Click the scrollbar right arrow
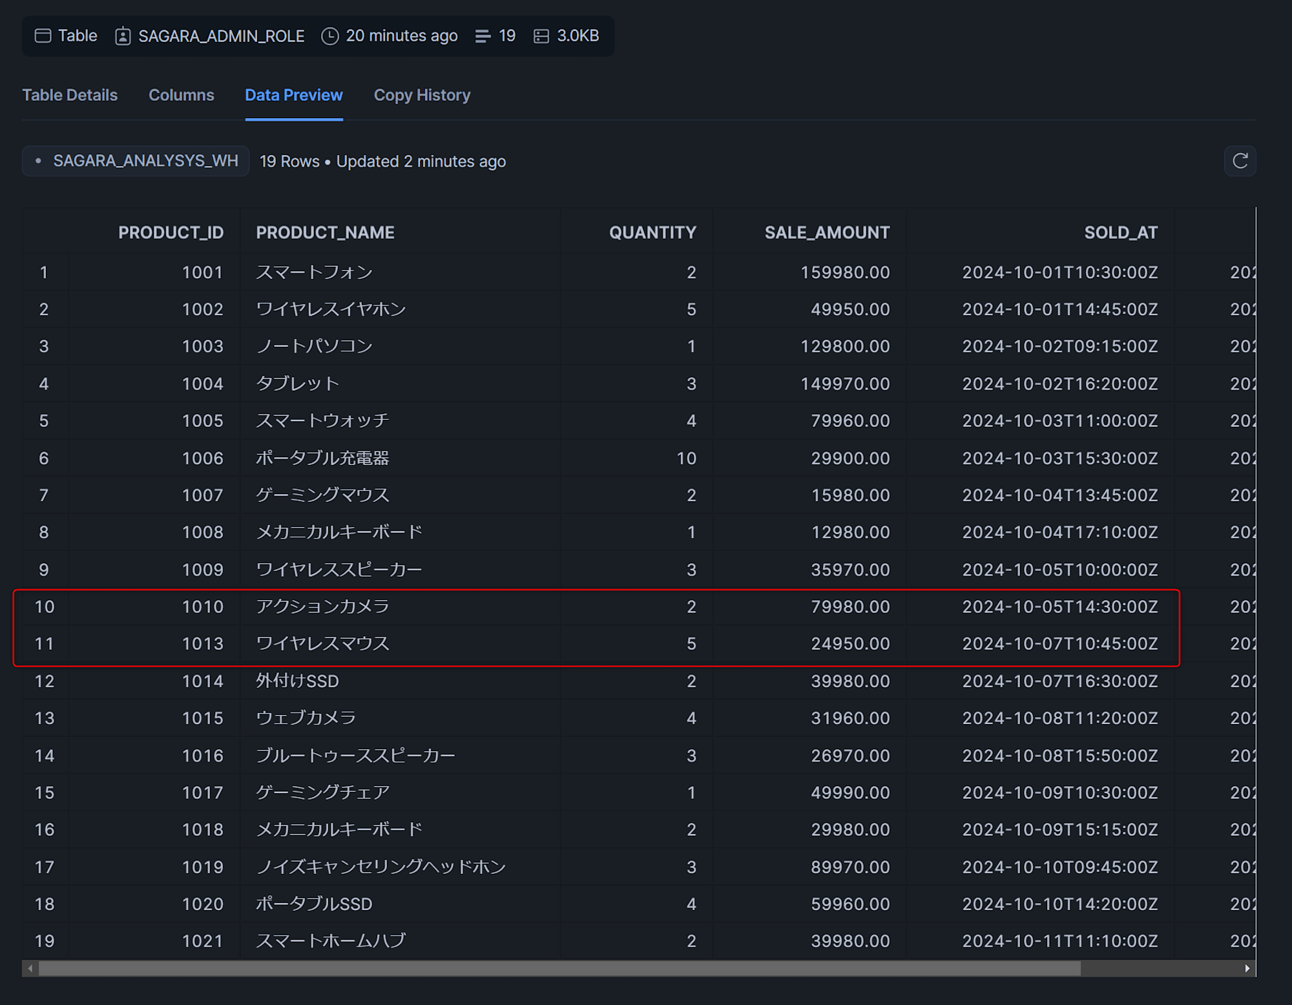The height and width of the screenshot is (1005, 1292). click(1247, 968)
